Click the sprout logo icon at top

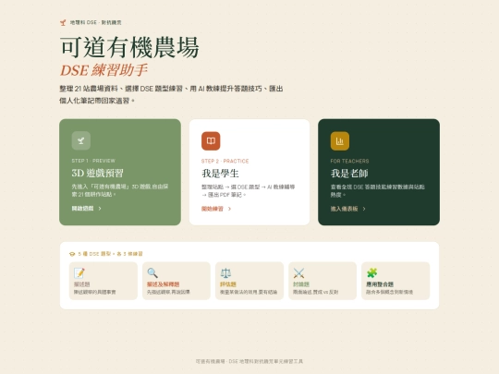63,22
